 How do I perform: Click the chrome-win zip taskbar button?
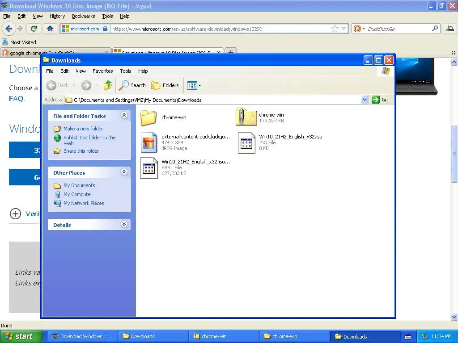[x=224, y=336]
